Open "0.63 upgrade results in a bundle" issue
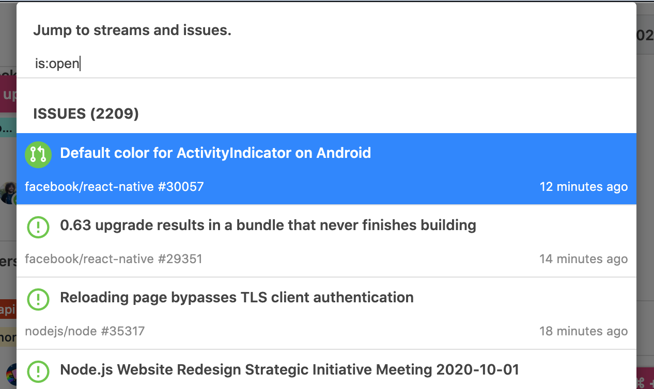Viewport: 654px width, 389px height. tap(268, 225)
